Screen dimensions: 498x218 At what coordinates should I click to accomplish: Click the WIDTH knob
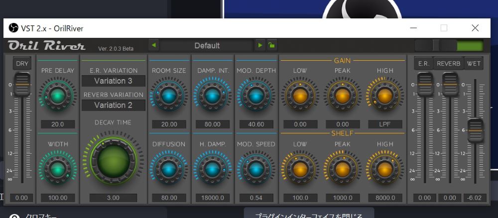click(x=57, y=169)
